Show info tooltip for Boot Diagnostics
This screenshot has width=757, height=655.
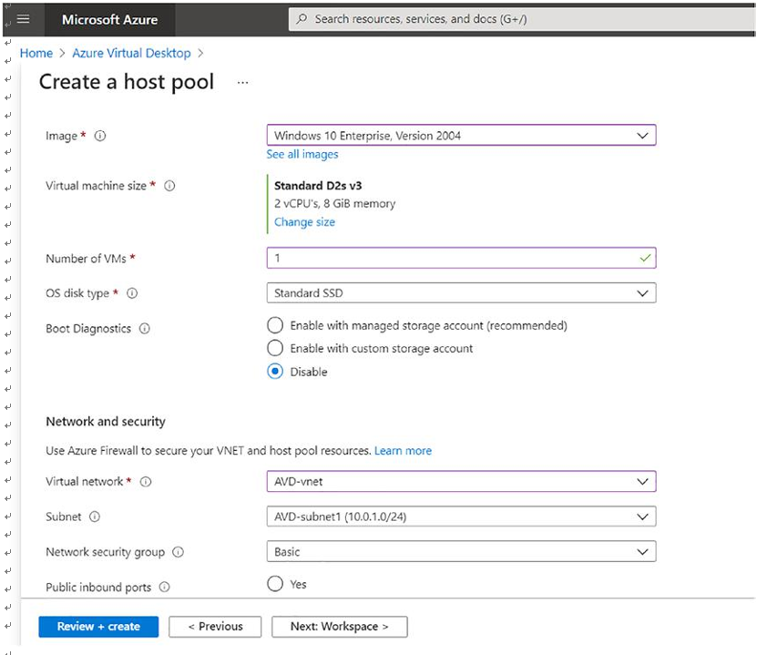click(144, 329)
